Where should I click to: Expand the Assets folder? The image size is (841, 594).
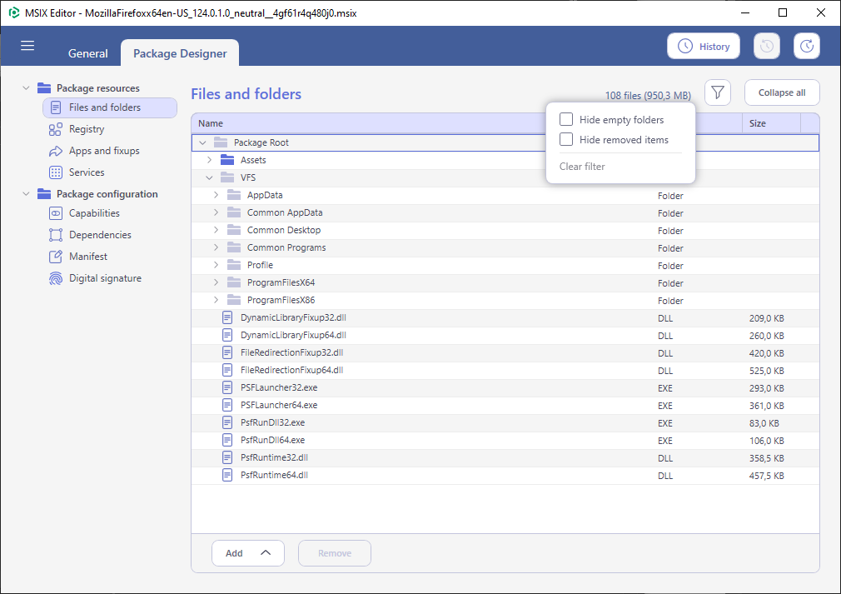[210, 160]
